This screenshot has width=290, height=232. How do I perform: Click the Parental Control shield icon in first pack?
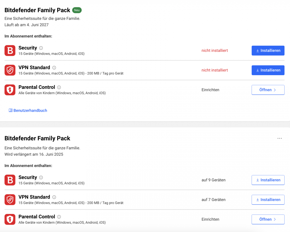point(10,90)
